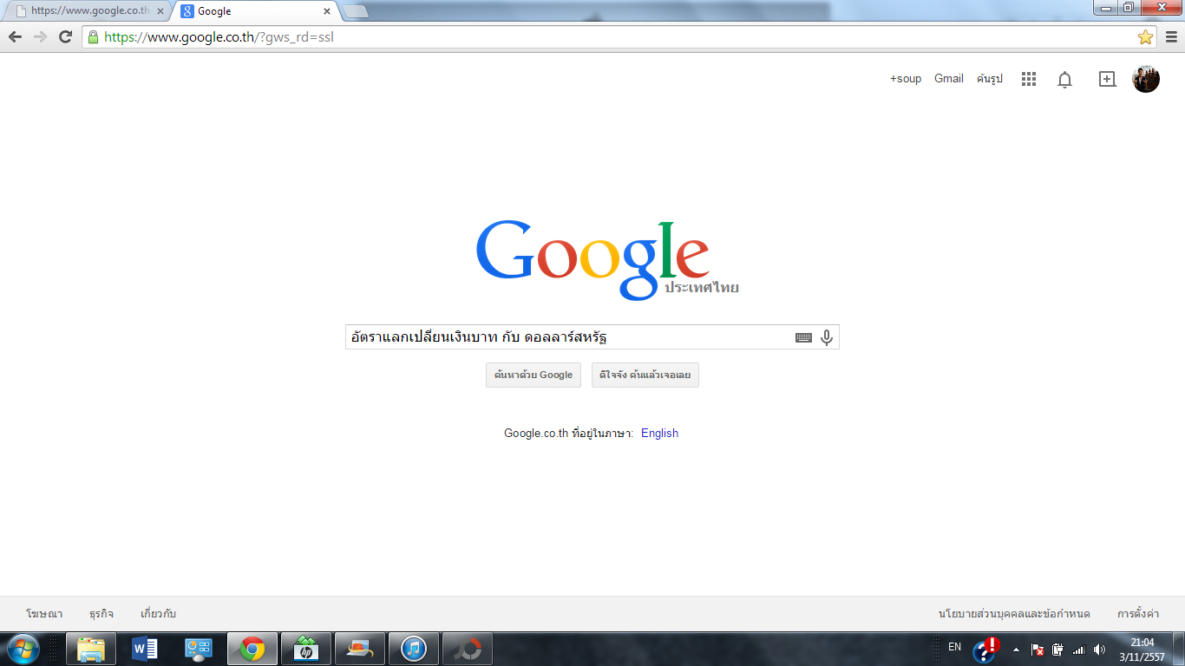Click the ค้นหาด้วย Google button

click(534, 375)
